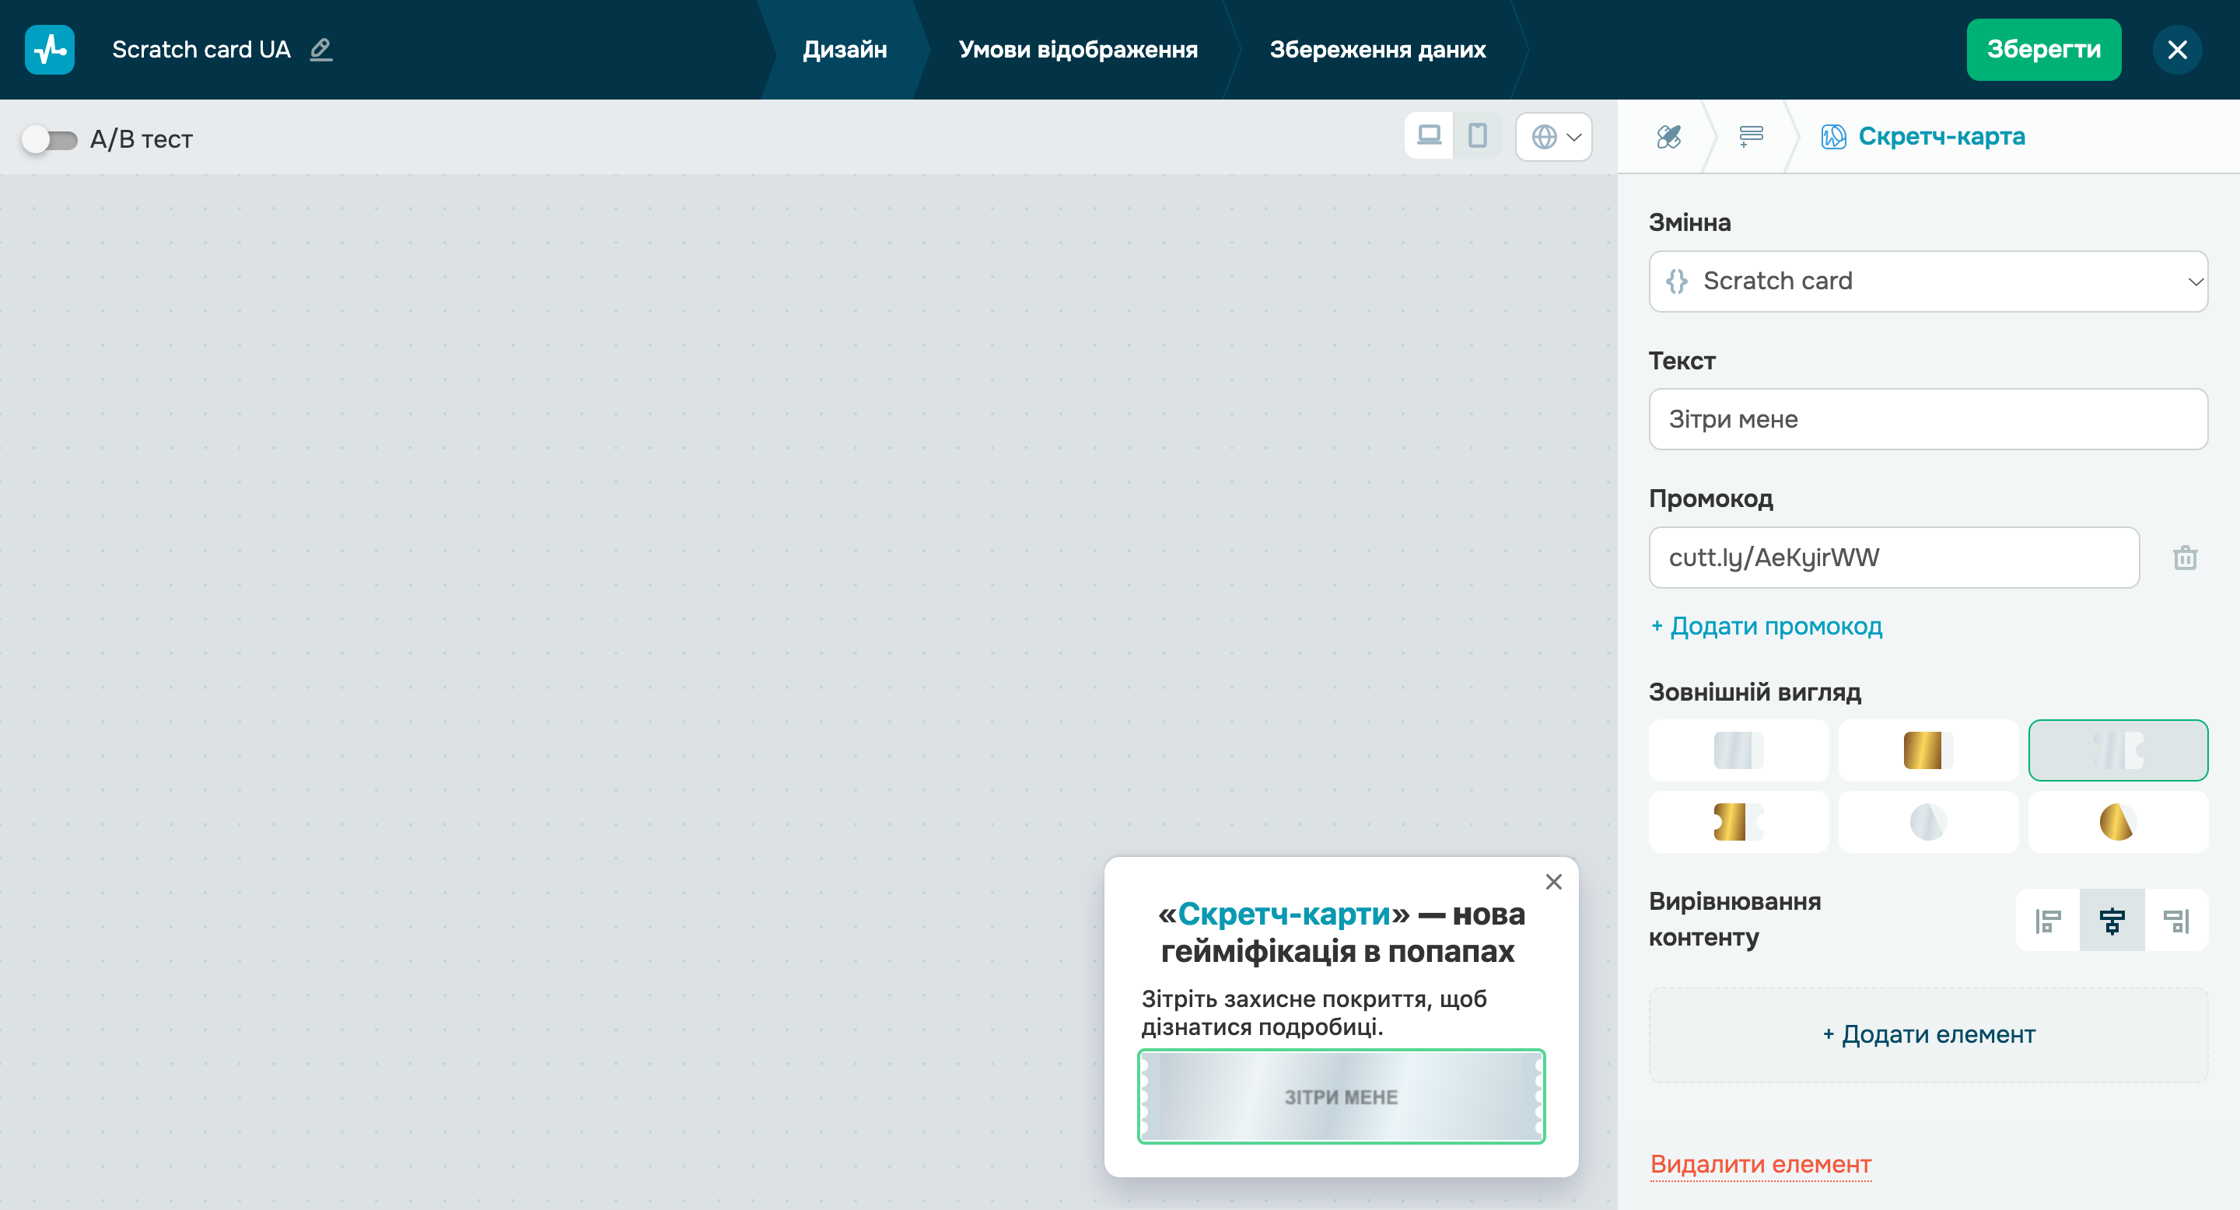Align content to the left
Viewport: 2240px width, 1210px height.
[x=2048, y=921]
